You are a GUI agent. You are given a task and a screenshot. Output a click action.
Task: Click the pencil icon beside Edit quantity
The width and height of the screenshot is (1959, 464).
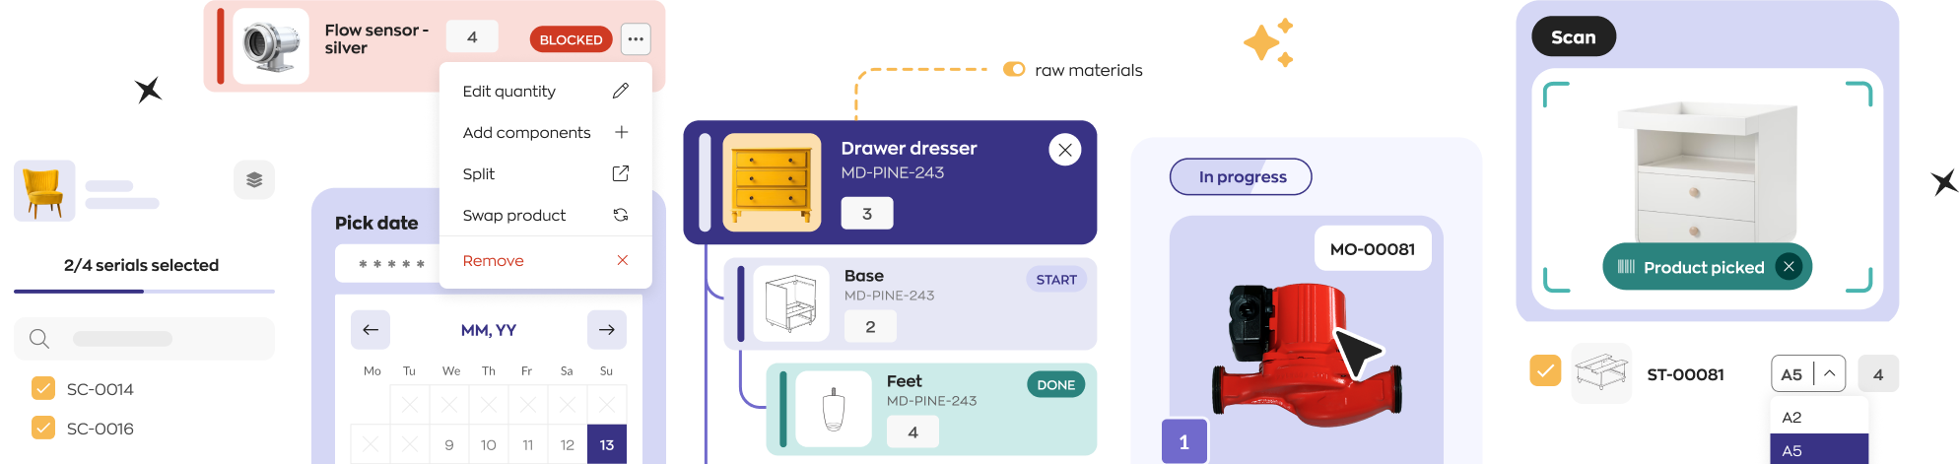[x=620, y=91]
